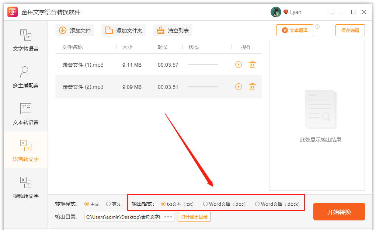376x230 pixels.
Task: Delete 录音文件 (2).mp3 from the list
Action: click(252, 87)
